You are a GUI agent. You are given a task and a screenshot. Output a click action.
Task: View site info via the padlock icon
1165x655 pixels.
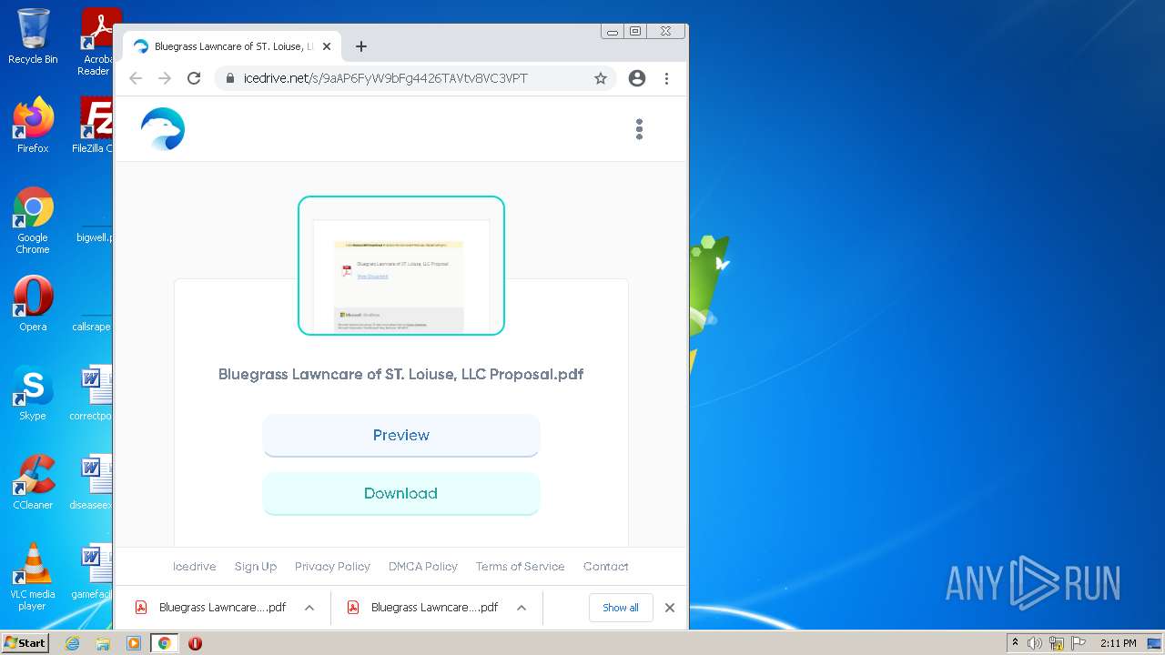coord(229,78)
